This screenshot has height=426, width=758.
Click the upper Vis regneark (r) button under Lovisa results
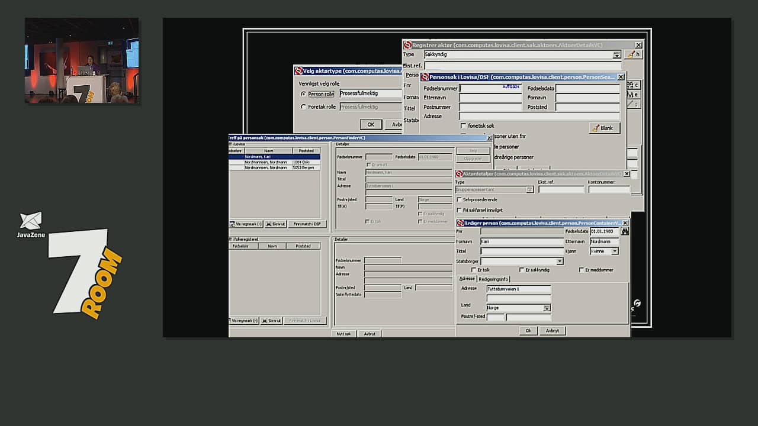tap(246, 224)
